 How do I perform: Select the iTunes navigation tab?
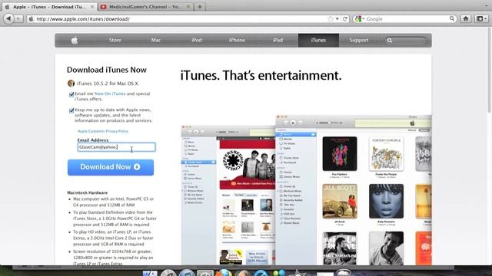point(318,40)
